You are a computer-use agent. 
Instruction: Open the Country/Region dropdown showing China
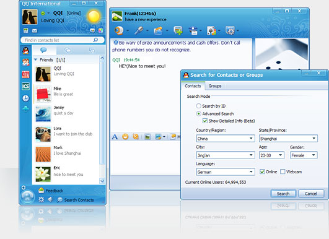point(226,138)
